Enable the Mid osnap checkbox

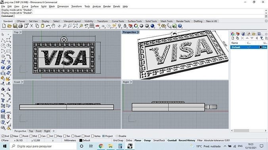(x=31, y=136)
